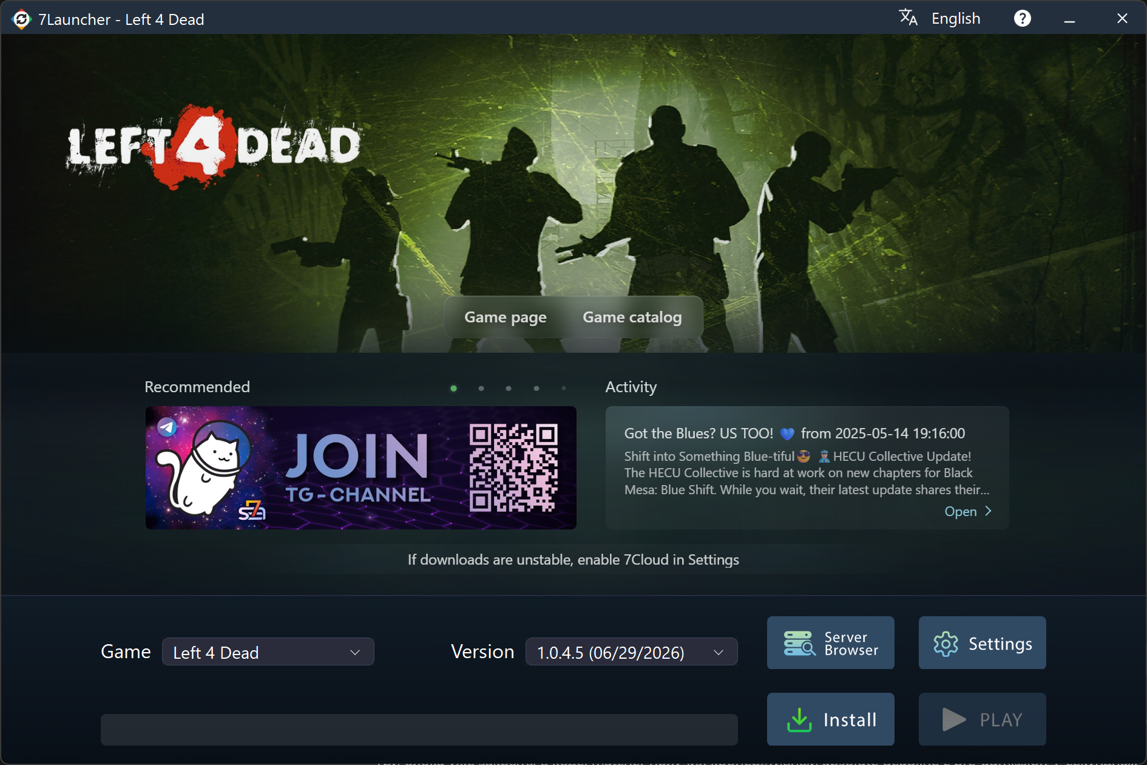This screenshot has width=1147, height=765.
Task: Click the 7Launcher logo icon in title bar
Action: click(21, 19)
